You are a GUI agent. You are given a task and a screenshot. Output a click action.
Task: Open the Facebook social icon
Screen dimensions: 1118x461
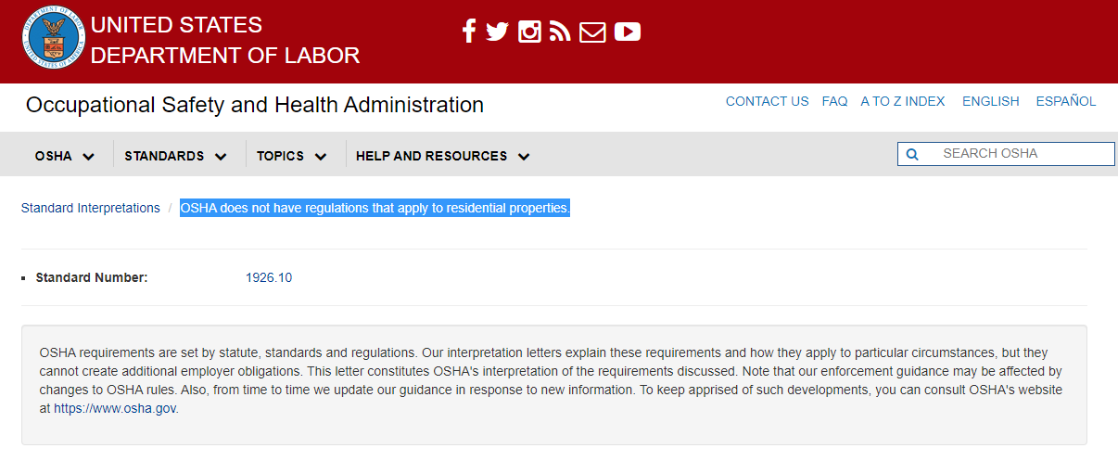(x=469, y=32)
